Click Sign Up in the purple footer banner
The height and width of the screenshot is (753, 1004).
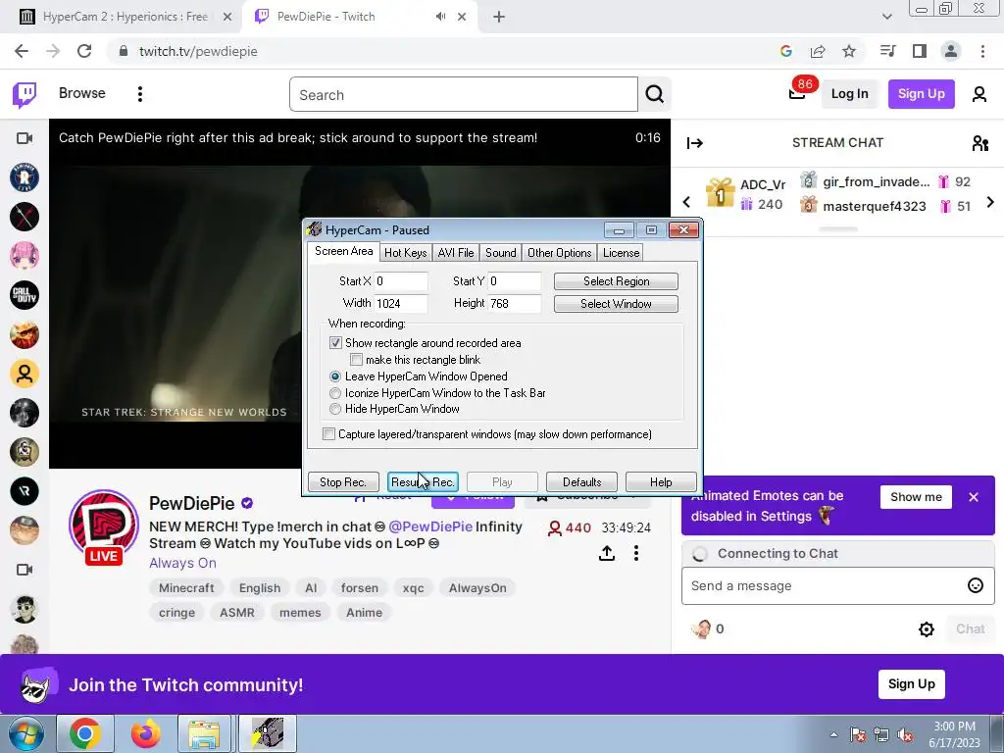click(911, 683)
